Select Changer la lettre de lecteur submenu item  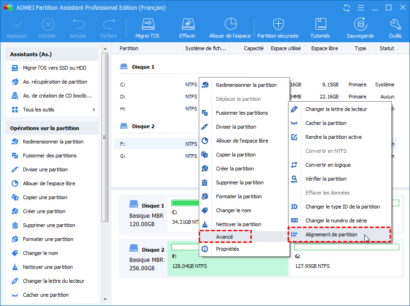click(340, 109)
